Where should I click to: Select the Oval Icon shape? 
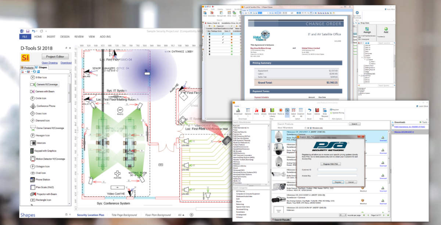(x=37, y=173)
